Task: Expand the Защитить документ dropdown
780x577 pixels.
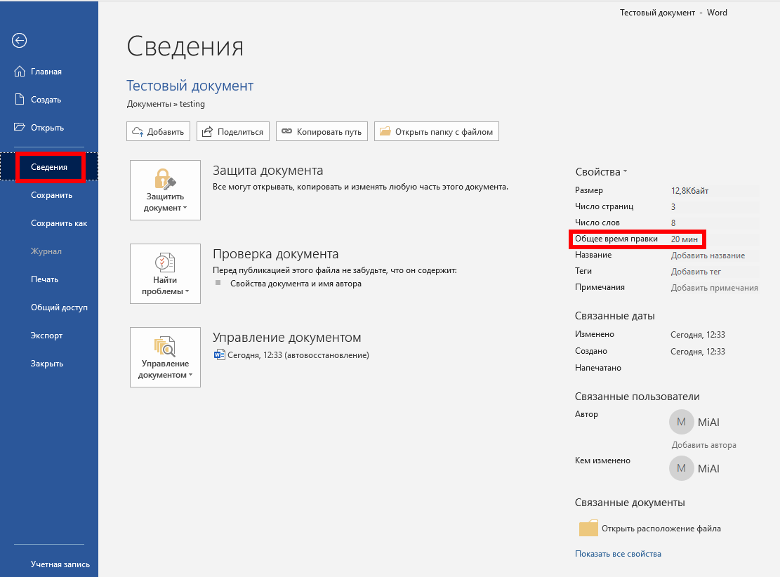Action: click(x=165, y=190)
